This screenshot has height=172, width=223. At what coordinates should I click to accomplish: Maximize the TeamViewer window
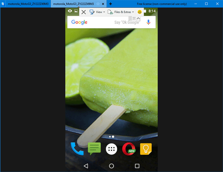click(206, 4)
